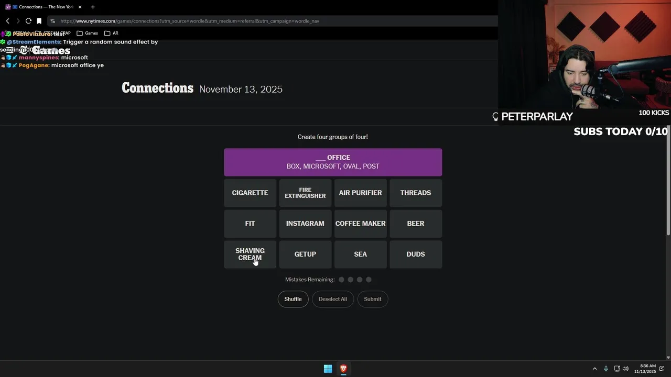671x377 pixels.
Task: Click the November 13, 2025 date text
Action: (241, 89)
